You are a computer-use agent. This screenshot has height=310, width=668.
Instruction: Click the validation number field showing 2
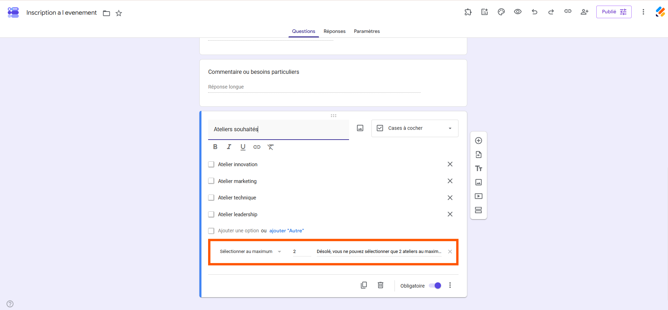[302, 252]
